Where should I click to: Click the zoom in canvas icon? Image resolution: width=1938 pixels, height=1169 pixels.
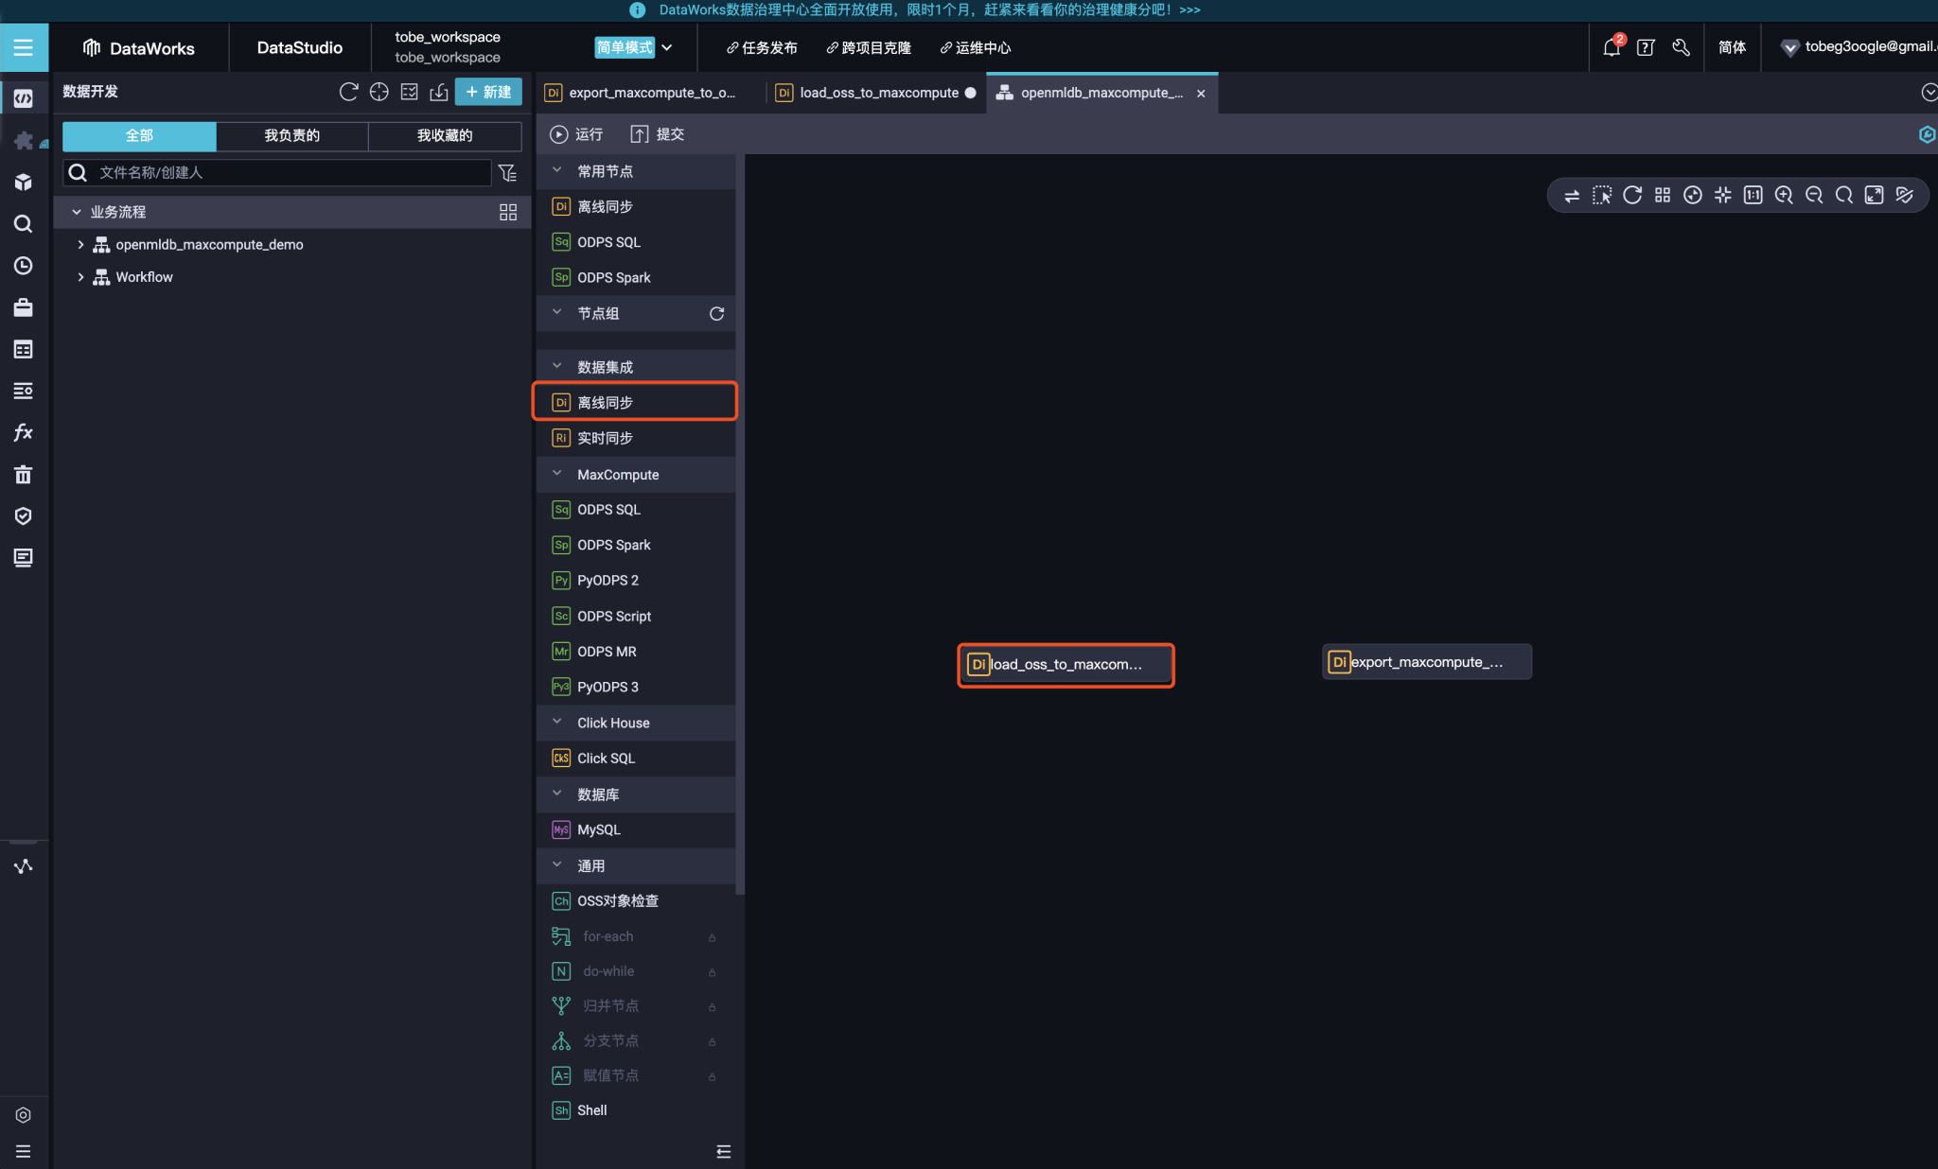(x=1783, y=195)
